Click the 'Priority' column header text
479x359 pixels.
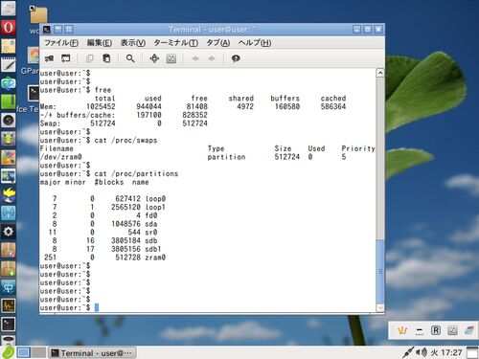click(358, 148)
